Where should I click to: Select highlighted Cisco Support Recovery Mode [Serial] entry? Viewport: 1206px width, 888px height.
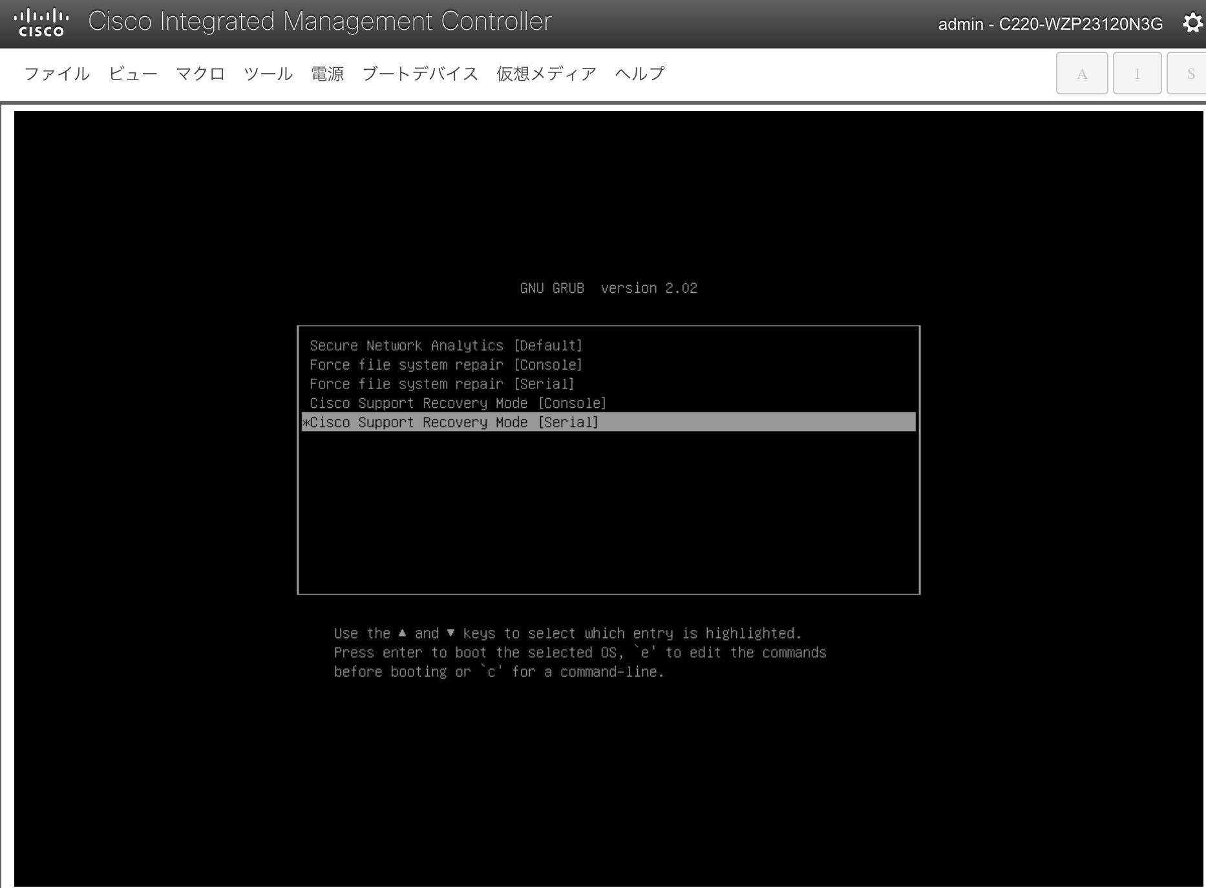[609, 422]
